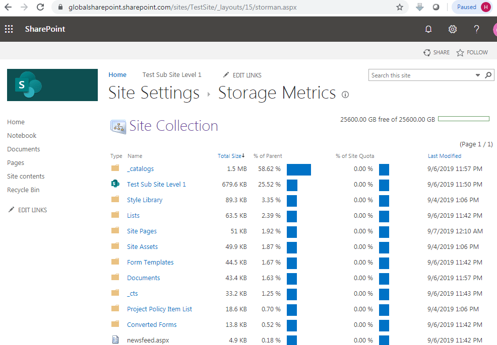This screenshot has width=497, height=345.
Task: Open the Converted Forms link
Action: [x=152, y=325]
